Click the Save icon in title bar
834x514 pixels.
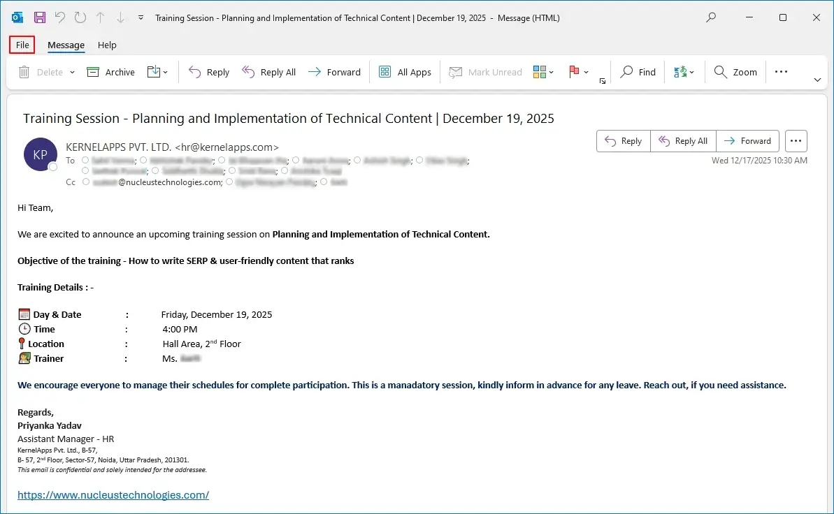tap(40, 17)
